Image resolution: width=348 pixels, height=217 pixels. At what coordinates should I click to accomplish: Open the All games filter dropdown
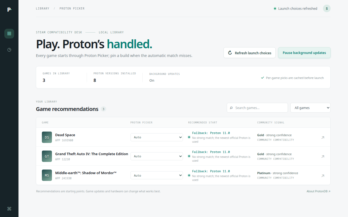point(310,108)
